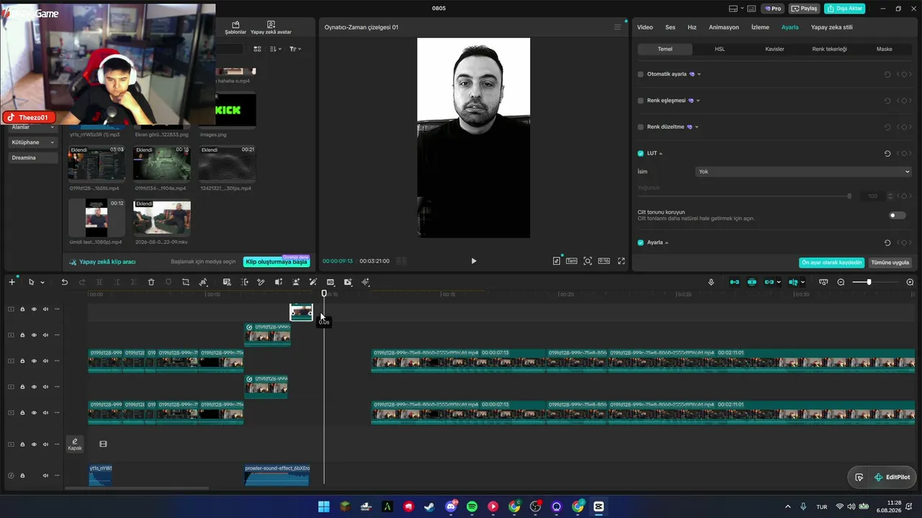
Task: Expand the Renk düzeltme section arrow
Action: click(x=697, y=127)
